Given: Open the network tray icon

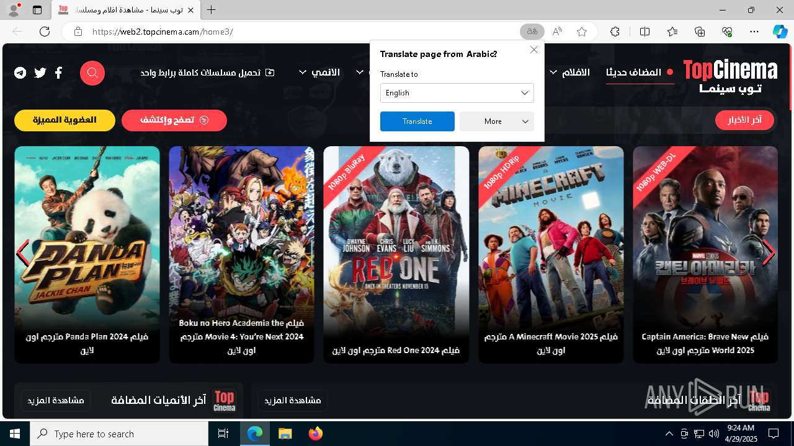Looking at the screenshot, I should (x=699, y=434).
